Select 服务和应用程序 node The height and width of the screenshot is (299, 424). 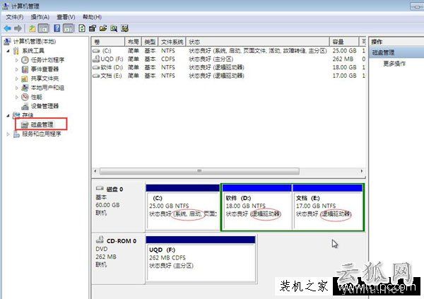pyautogui.click(x=42, y=134)
